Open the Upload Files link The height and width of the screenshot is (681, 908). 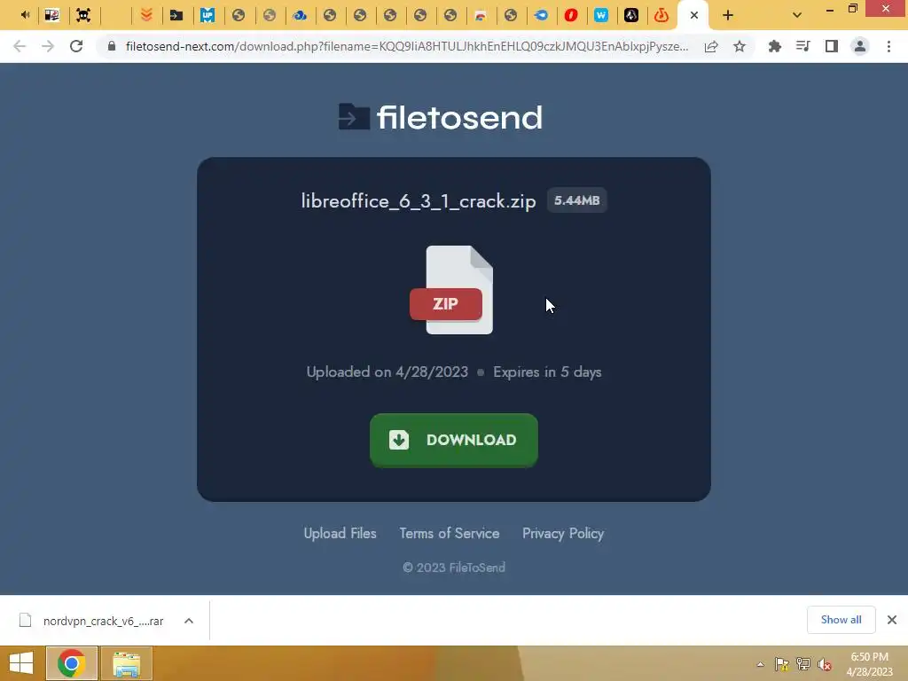click(x=340, y=533)
